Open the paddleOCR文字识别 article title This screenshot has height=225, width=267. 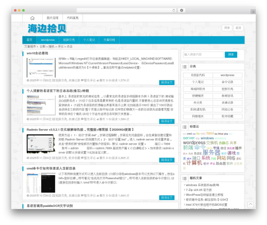[50, 206]
